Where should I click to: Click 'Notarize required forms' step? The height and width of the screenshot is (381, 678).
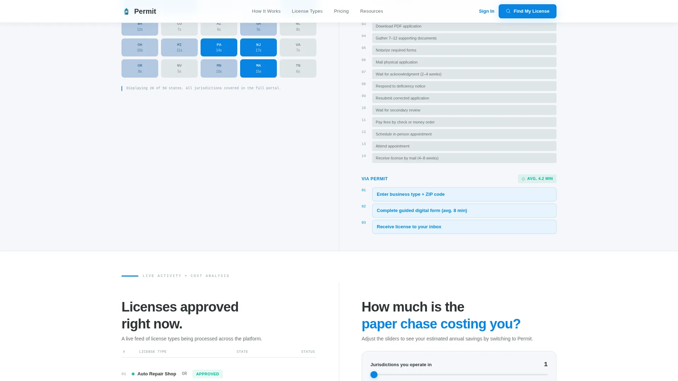464,50
